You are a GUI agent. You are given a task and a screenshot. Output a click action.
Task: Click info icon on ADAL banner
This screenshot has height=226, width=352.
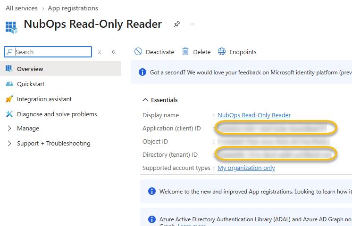coord(152,219)
